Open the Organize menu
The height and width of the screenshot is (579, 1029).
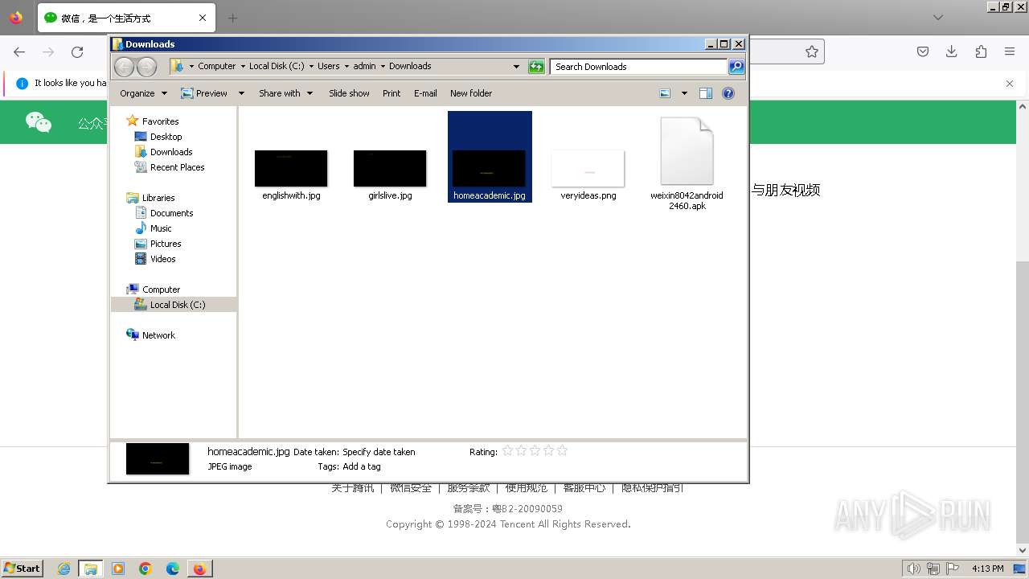click(143, 93)
